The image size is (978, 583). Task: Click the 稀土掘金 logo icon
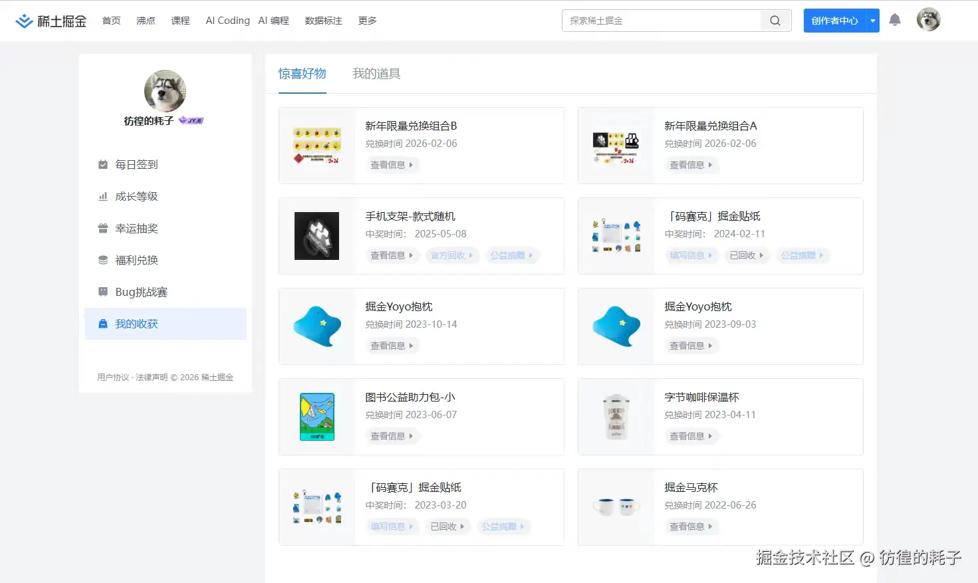click(x=24, y=20)
